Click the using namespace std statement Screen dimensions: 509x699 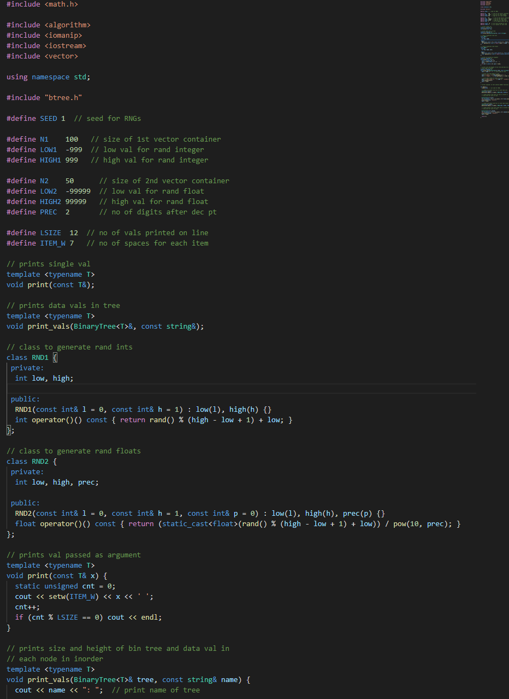(46, 77)
